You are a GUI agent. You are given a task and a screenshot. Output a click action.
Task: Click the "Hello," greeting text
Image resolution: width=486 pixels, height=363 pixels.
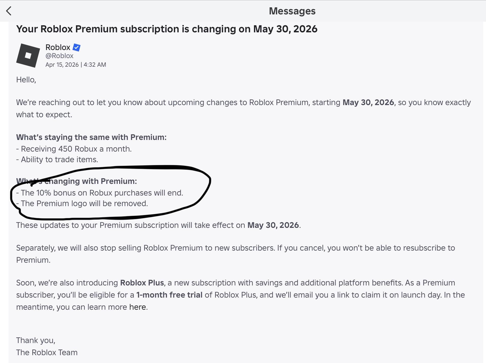click(x=26, y=80)
